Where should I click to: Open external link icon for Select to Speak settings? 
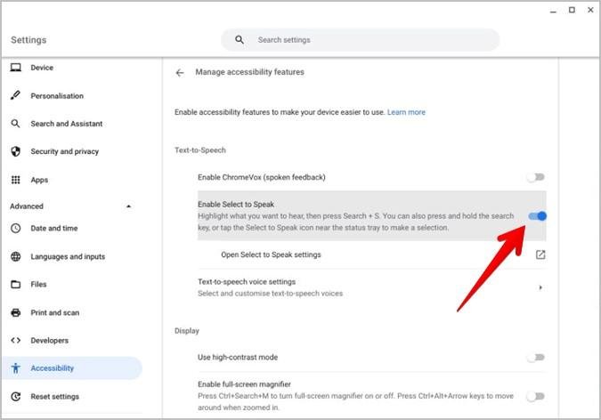pos(540,254)
